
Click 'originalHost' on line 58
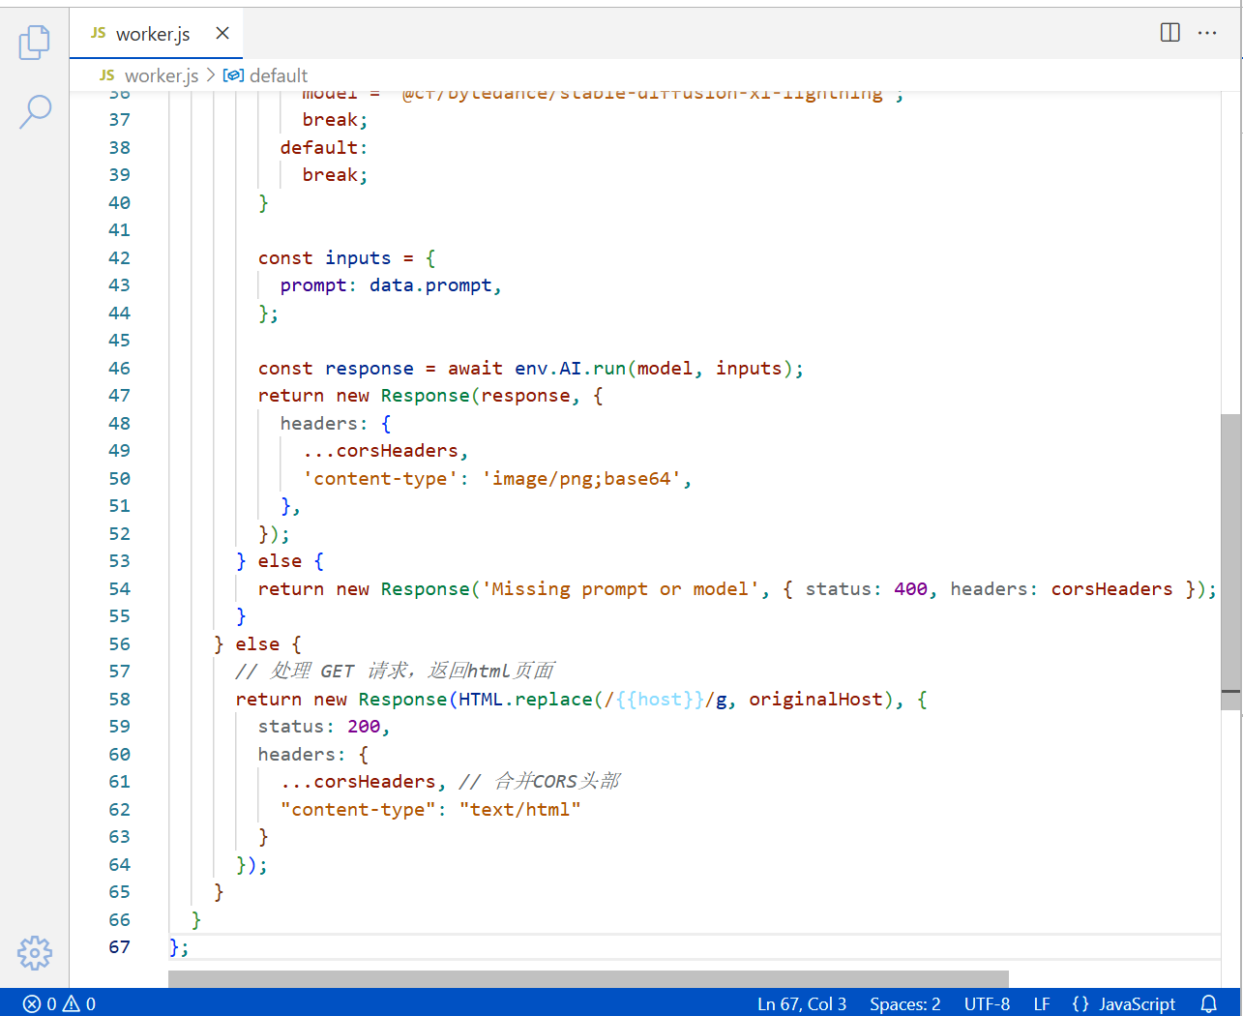click(x=815, y=700)
